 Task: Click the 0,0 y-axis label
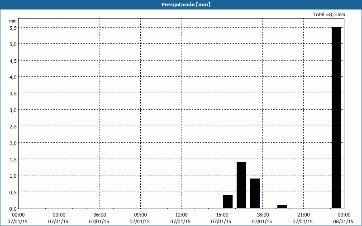click(x=13, y=209)
